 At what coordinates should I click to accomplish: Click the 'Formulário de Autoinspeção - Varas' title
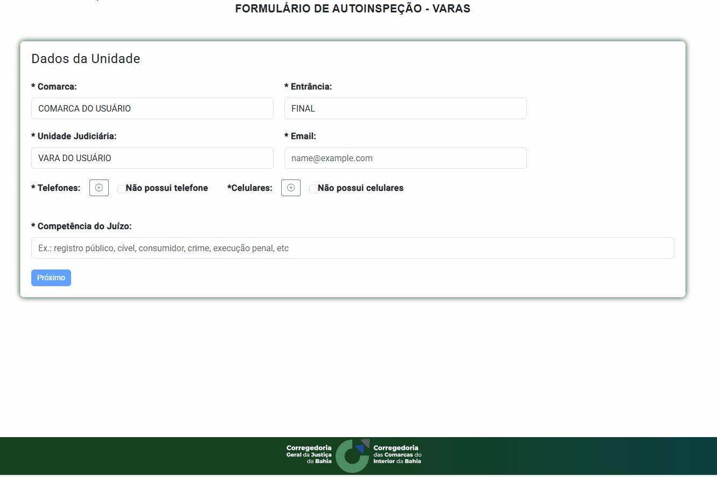pos(353,9)
